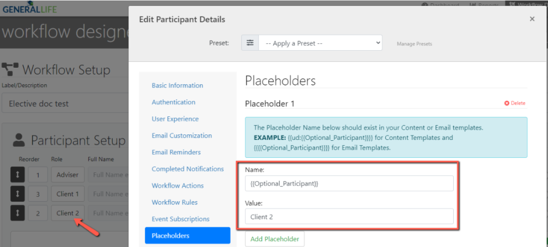
Task: Select Workflow Rules in sidebar
Action: (x=174, y=202)
